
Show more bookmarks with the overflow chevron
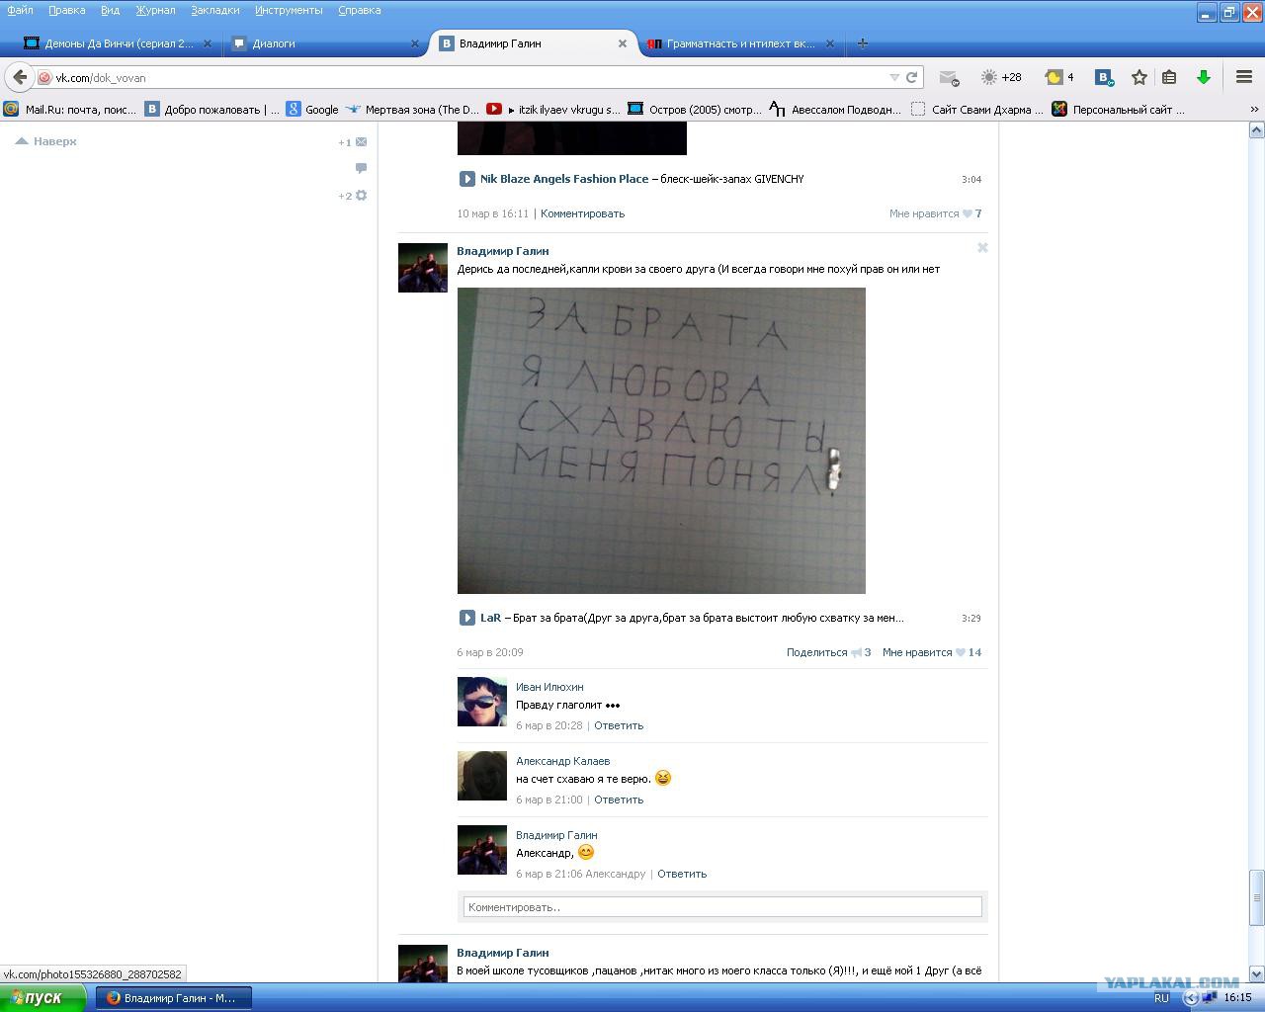(x=1254, y=110)
